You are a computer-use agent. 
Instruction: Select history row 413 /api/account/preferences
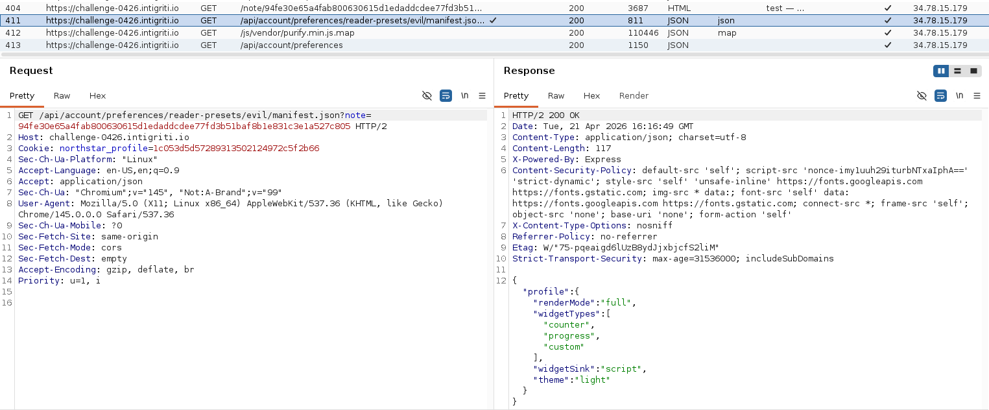[494, 45]
